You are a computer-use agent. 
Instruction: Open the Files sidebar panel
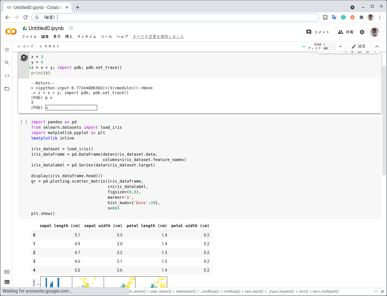(7, 89)
